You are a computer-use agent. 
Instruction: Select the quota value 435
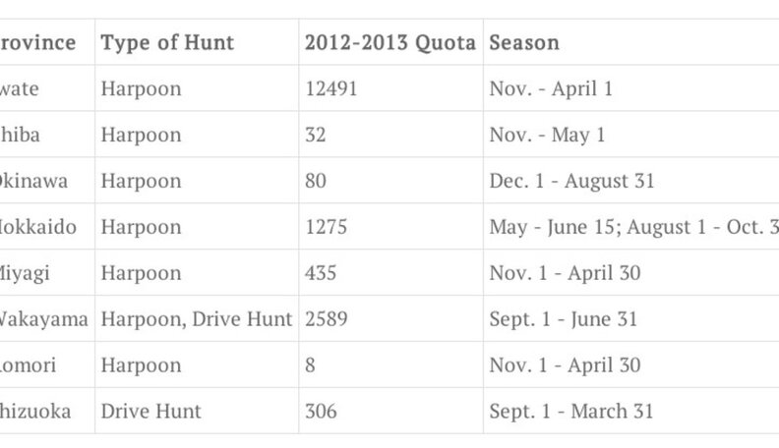[x=321, y=273]
